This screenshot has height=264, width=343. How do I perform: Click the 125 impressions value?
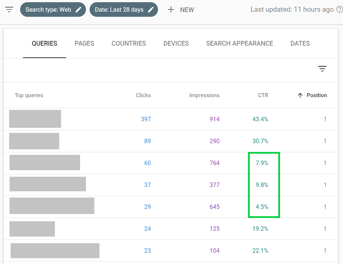coord(214,229)
